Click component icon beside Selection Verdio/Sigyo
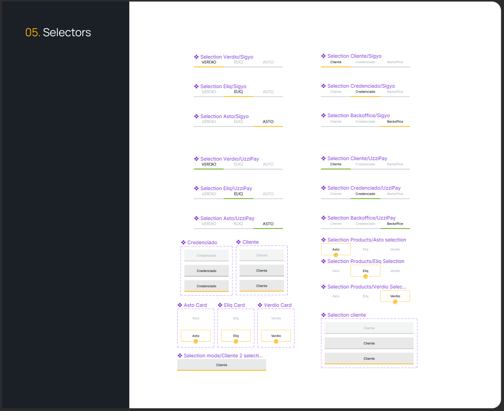 196,57
